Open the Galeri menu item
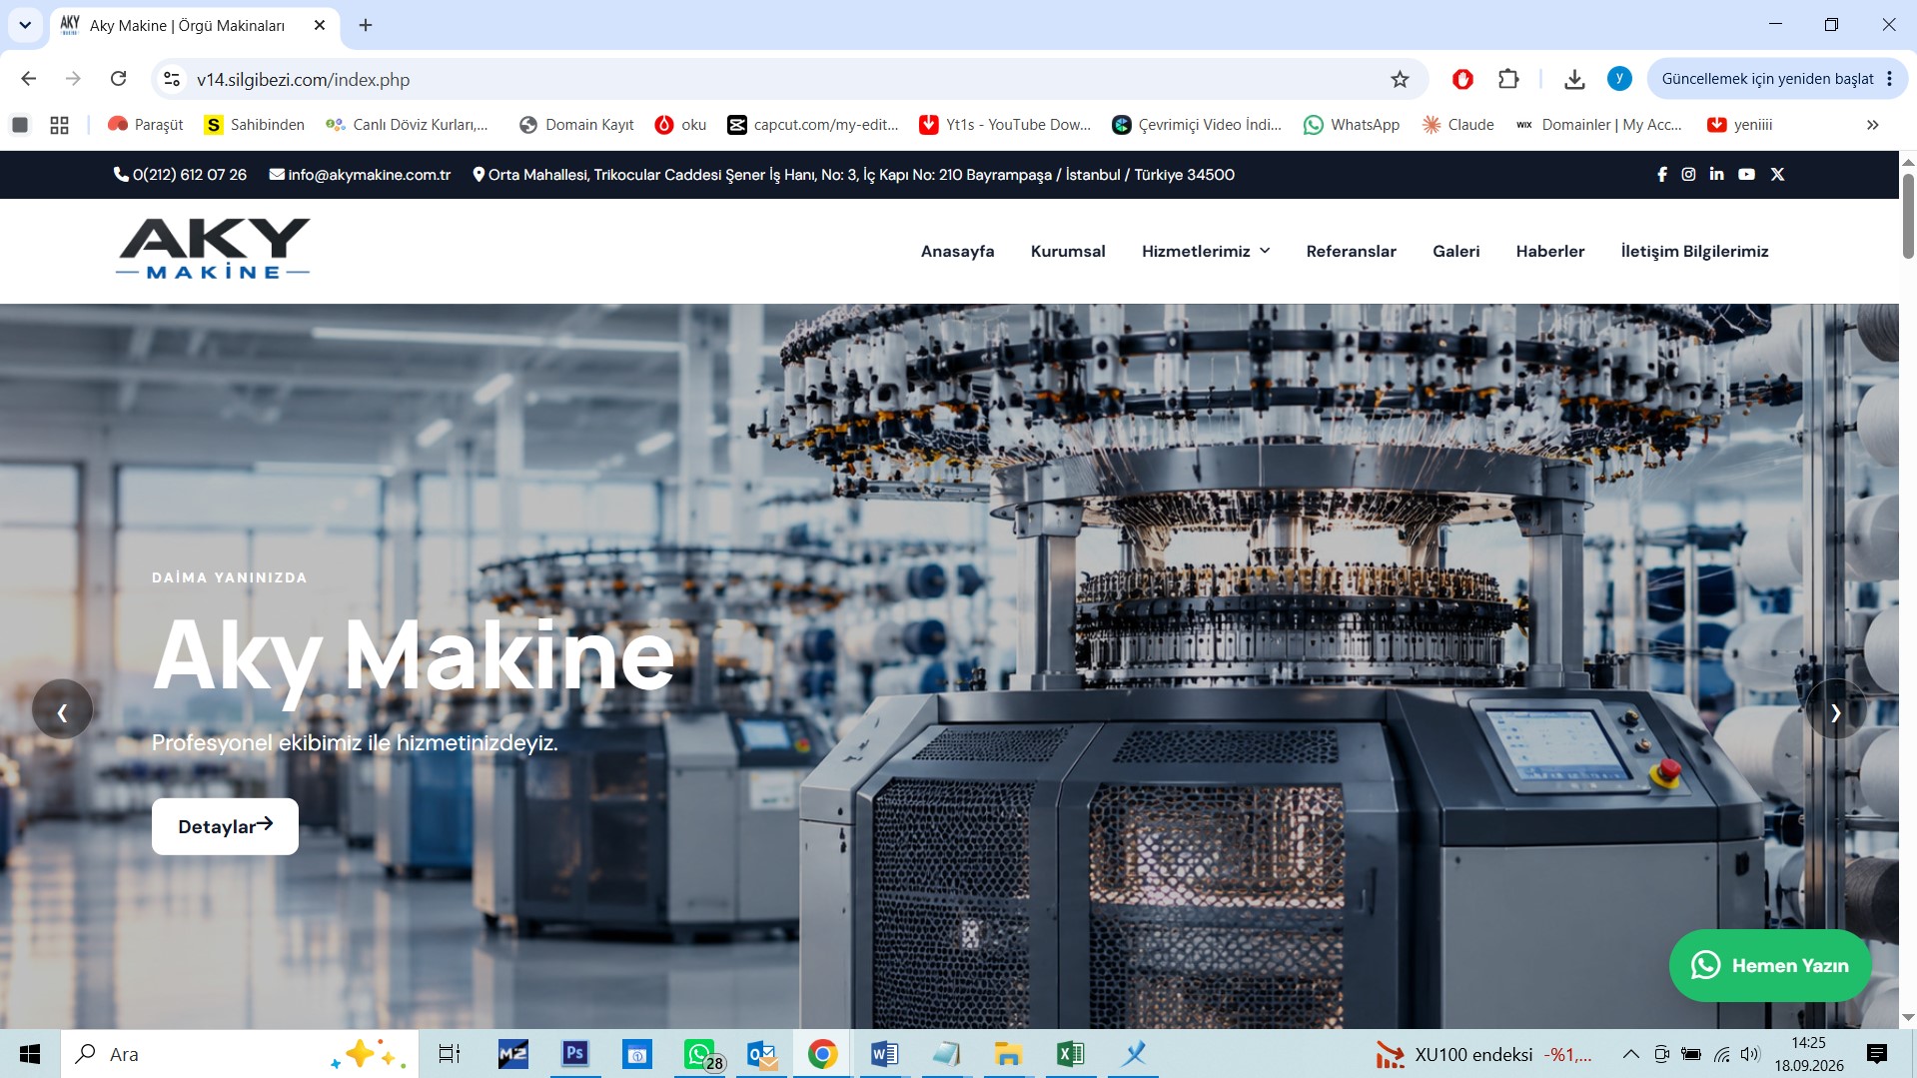The image size is (1917, 1078). pos(1455,251)
